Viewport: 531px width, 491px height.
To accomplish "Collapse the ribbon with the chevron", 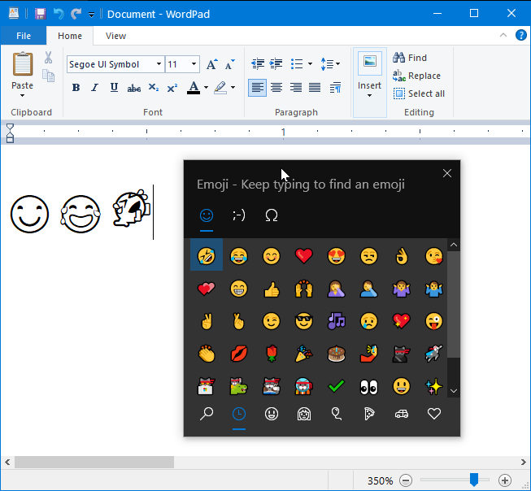I will 503,35.
